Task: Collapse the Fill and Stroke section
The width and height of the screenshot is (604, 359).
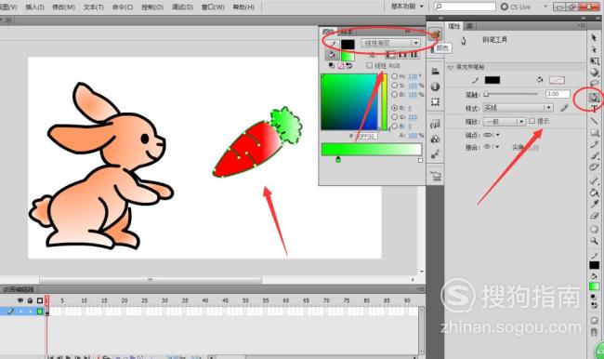Action: pyautogui.click(x=451, y=67)
